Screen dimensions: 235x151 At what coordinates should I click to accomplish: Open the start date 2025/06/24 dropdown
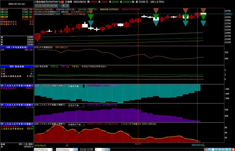point(51,150)
